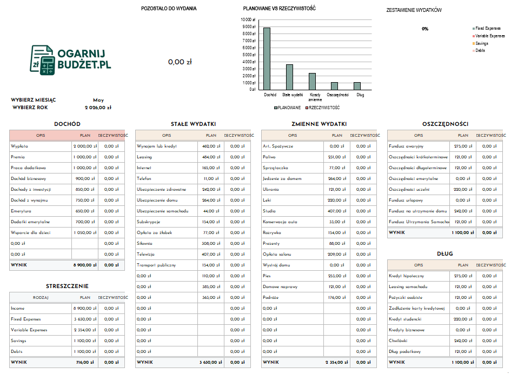Viewport: 511px width, 374px height.
Task: Select the Variable Expenses legend marker
Action: 473,36
